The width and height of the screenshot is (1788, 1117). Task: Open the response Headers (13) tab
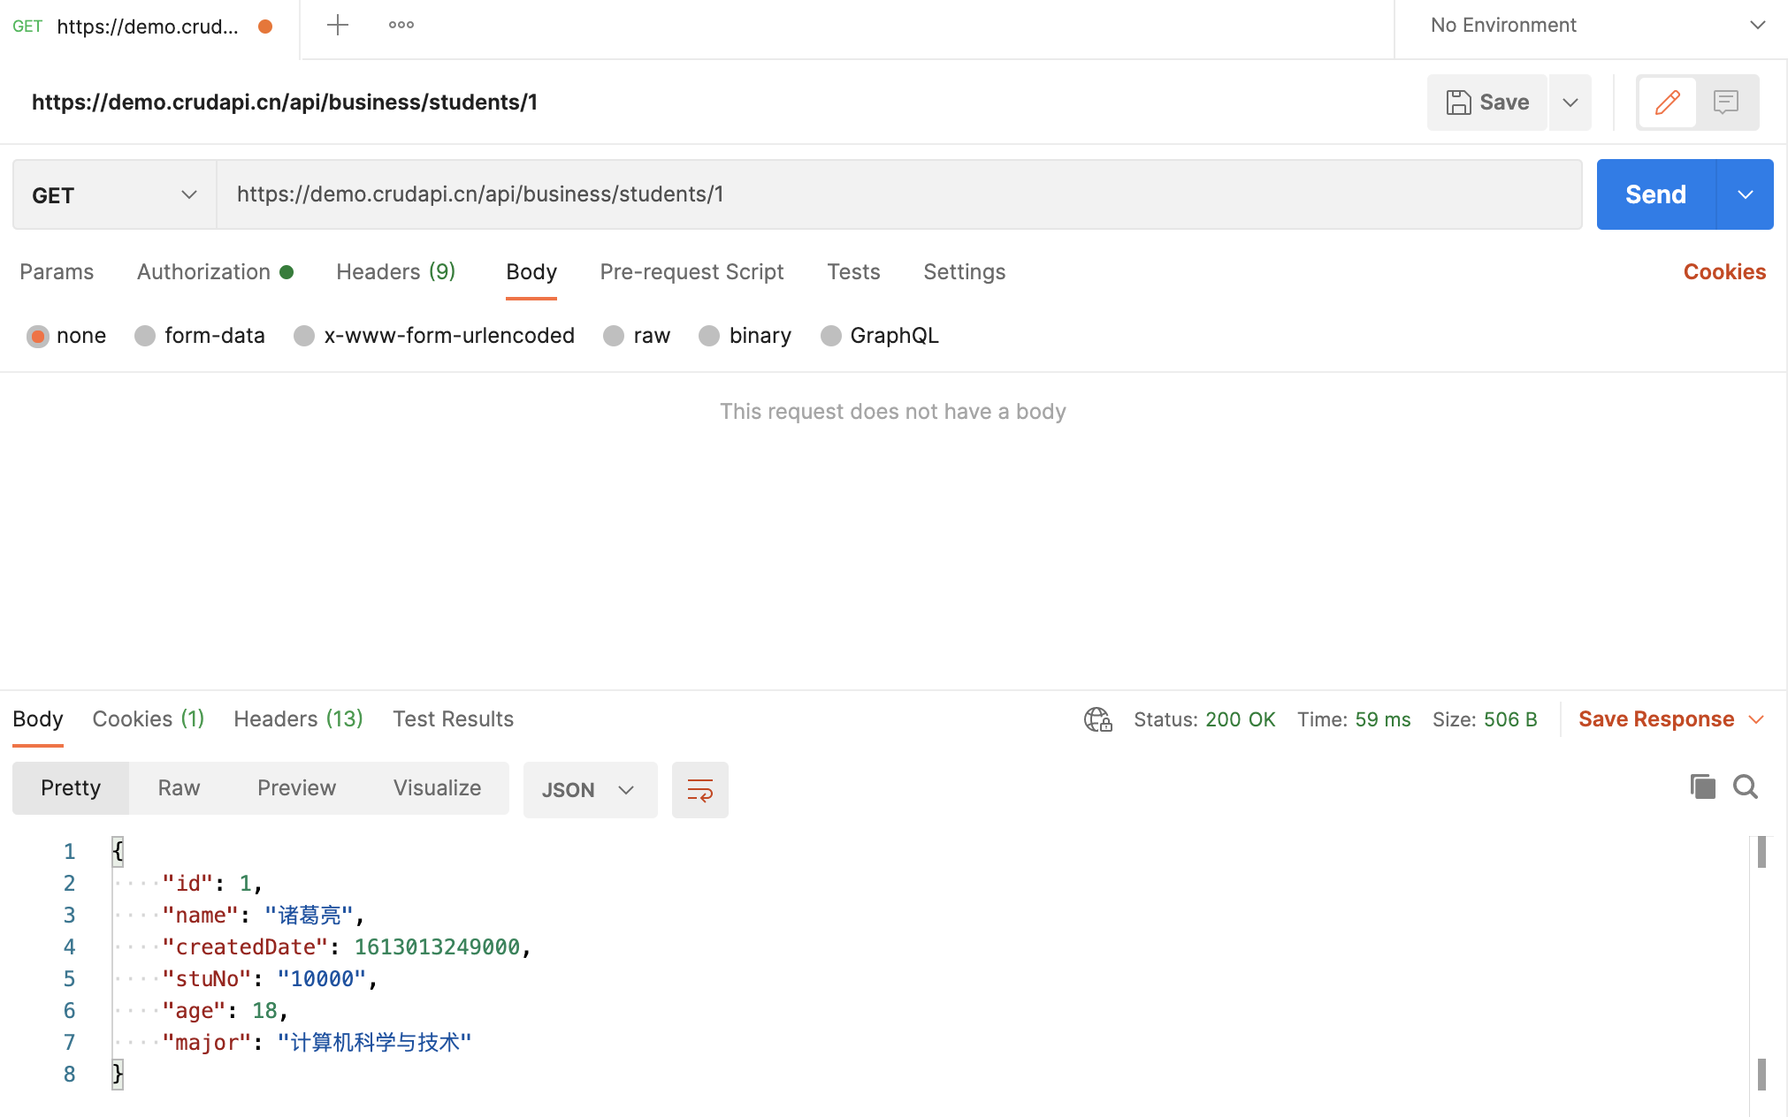(x=298, y=719)
